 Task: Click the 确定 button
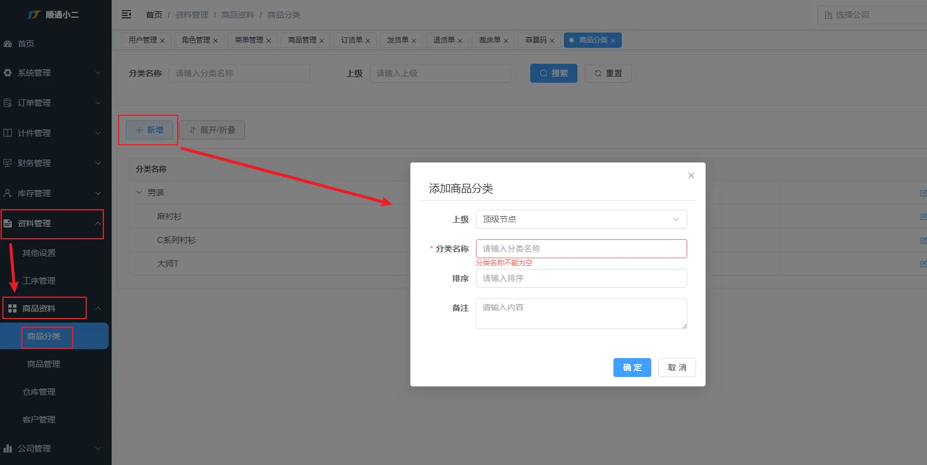(632, 368)
